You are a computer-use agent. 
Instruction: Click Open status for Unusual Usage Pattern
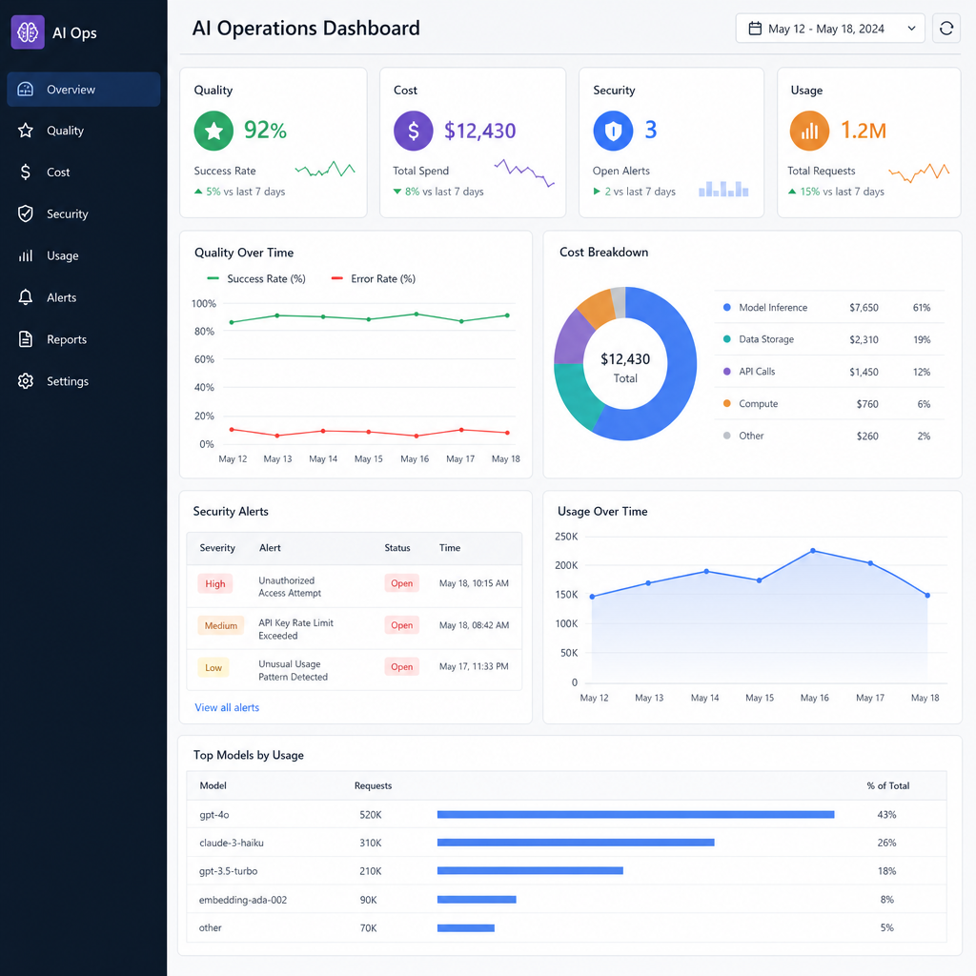401,666
